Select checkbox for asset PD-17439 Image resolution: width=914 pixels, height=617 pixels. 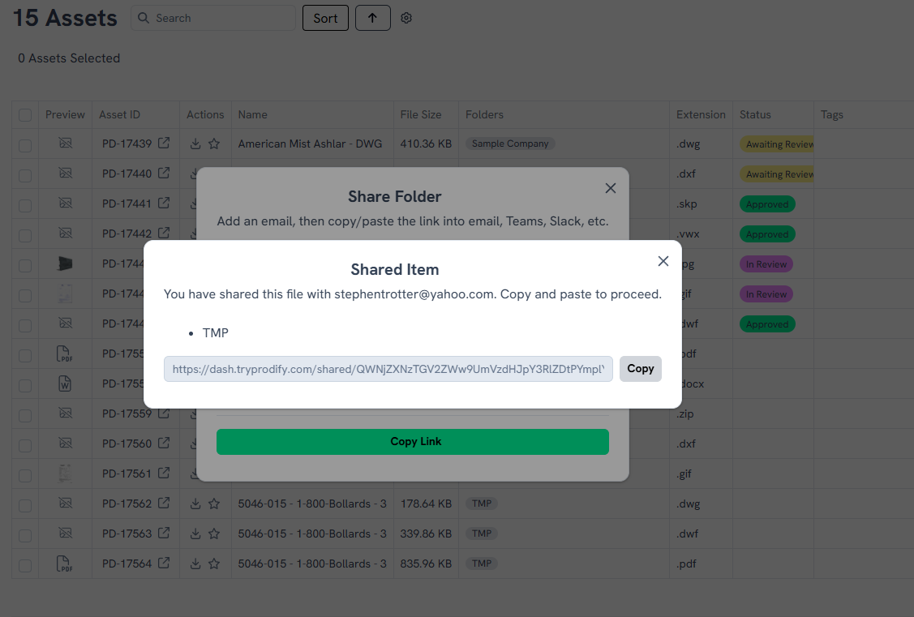point(25,145)
